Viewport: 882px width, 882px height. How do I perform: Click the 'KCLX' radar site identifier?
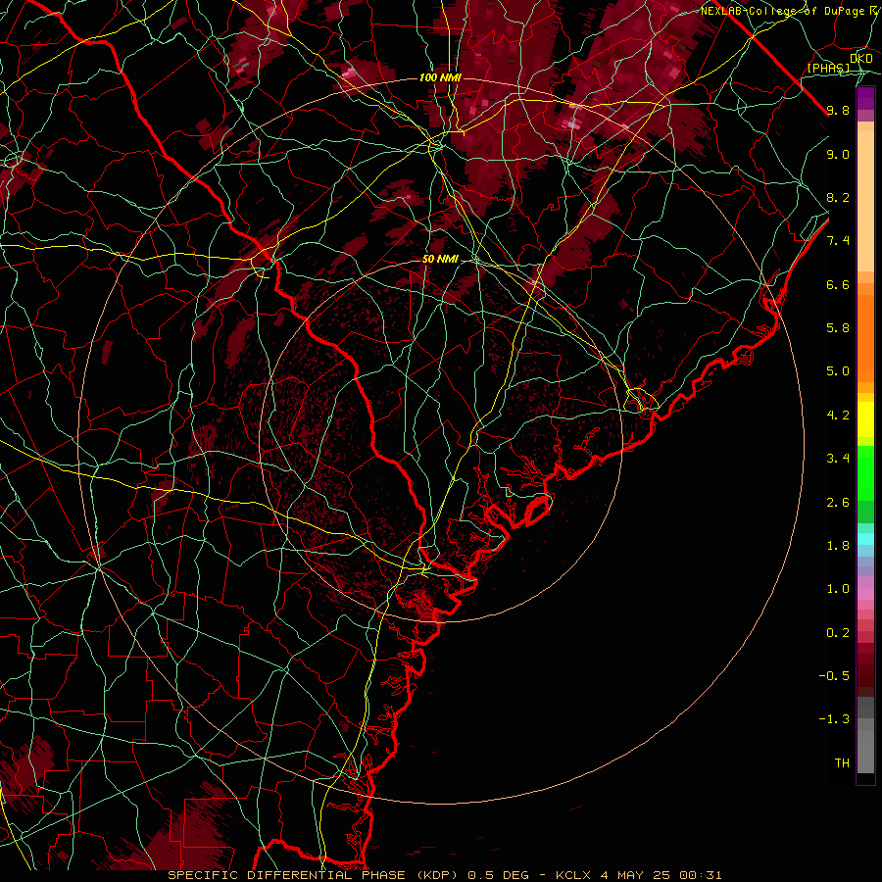pos(573,875)
